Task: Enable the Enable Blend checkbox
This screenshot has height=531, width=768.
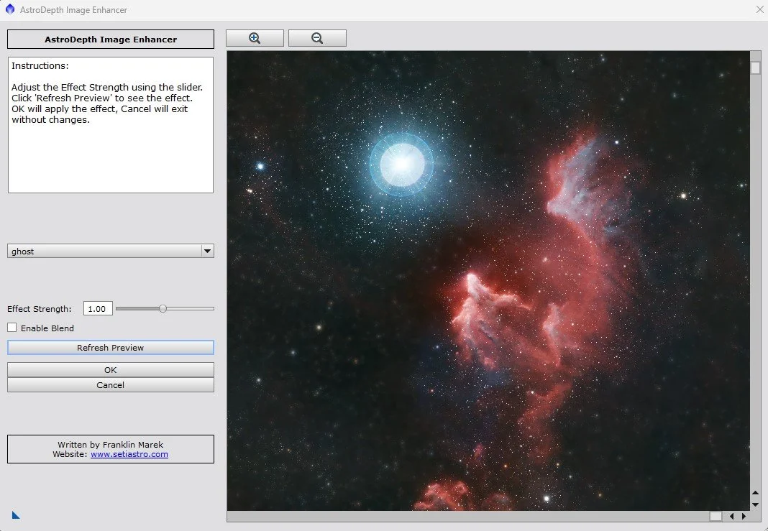Action: pos(12,328)
